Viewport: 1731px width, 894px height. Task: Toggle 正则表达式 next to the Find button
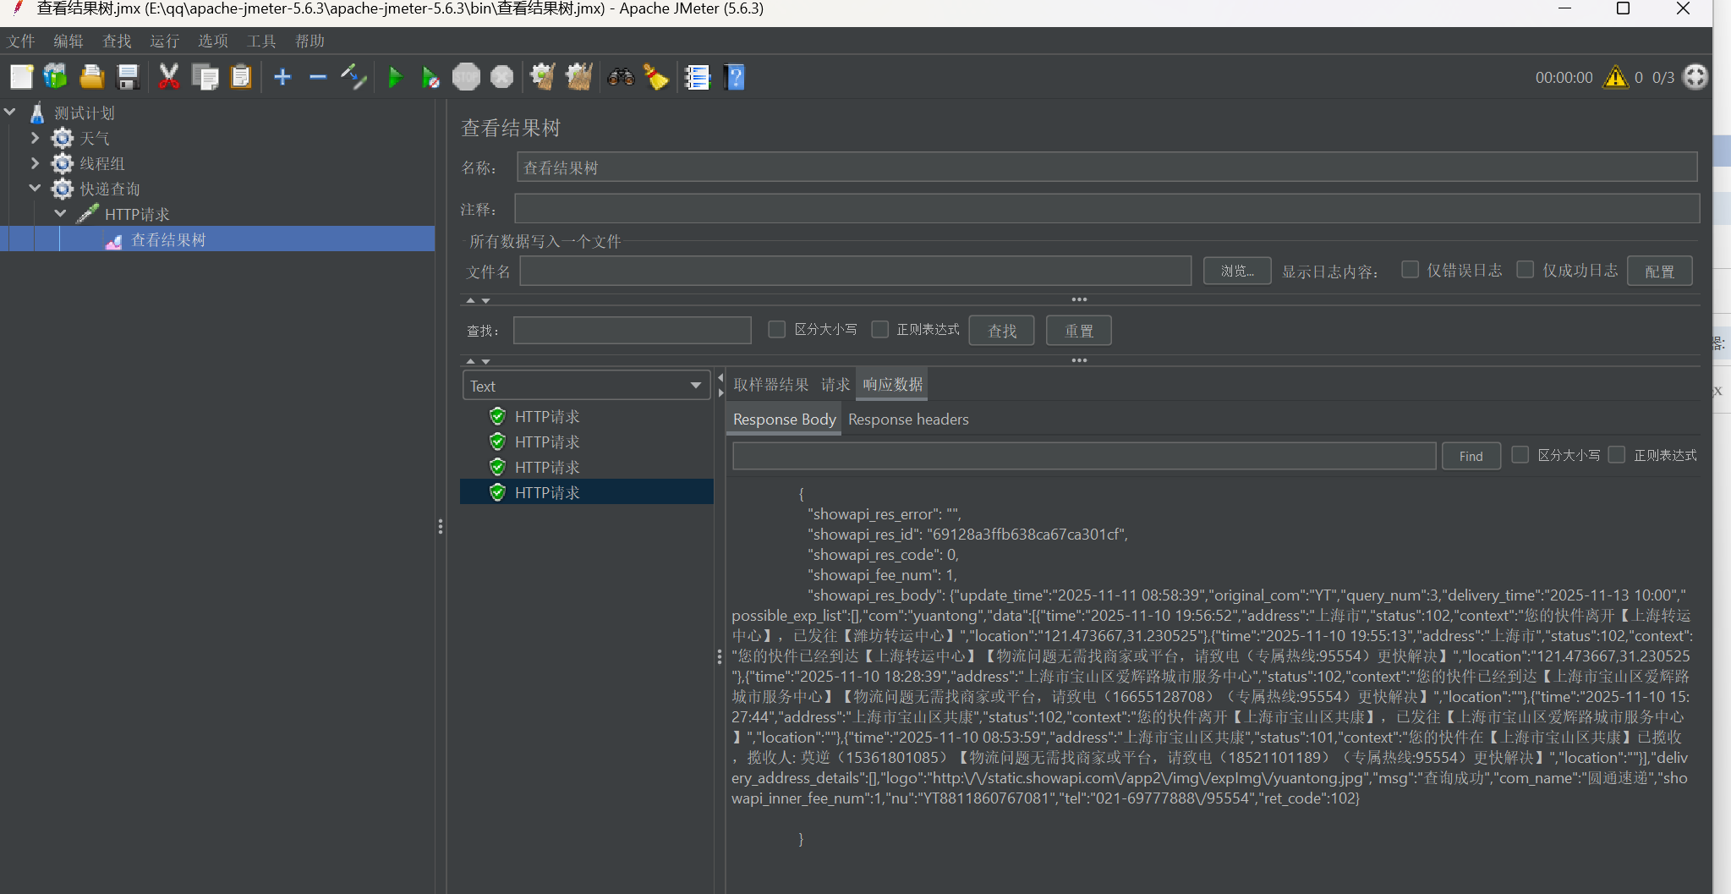click(x=1617, y=455)
